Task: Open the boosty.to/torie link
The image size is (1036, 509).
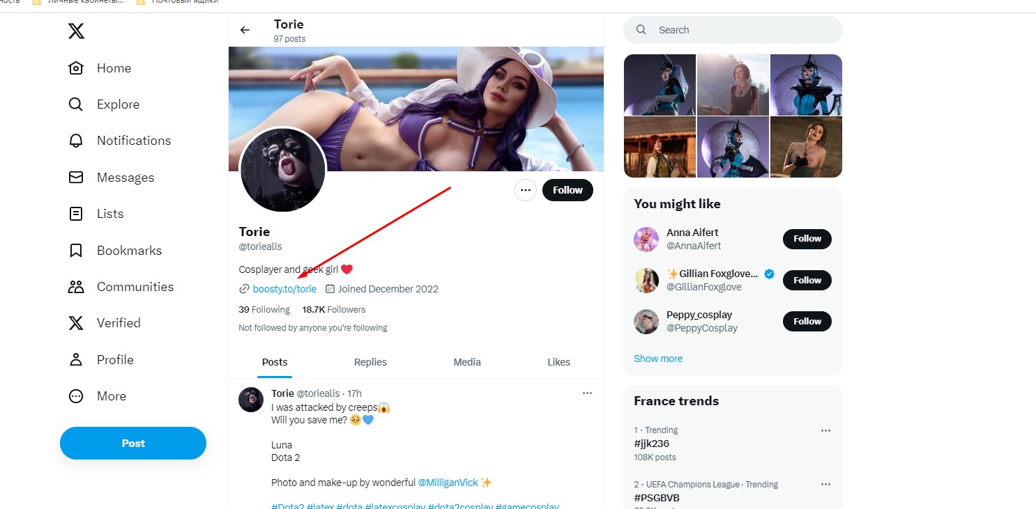Action: tap(284, 289)
